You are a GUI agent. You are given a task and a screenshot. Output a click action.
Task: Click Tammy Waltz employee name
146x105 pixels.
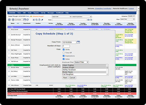coord(15,80)
